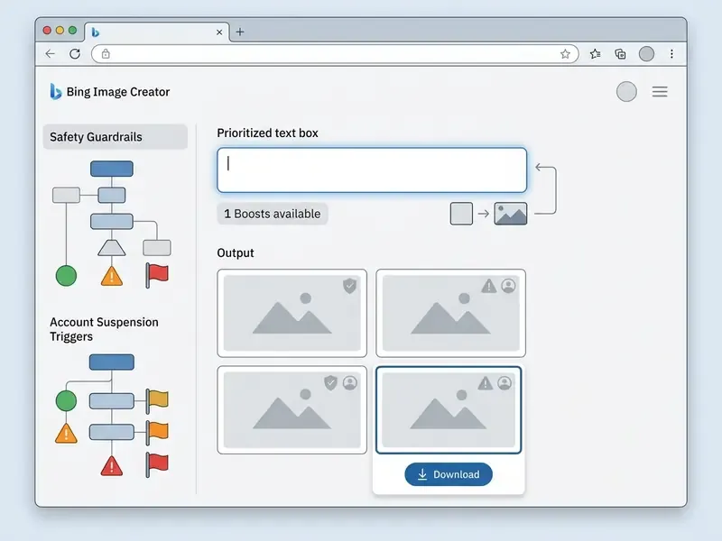722x541 pixels.
Task: Click the picture icon beside the arrow under the text box
Action: click(x=511, y=214)
